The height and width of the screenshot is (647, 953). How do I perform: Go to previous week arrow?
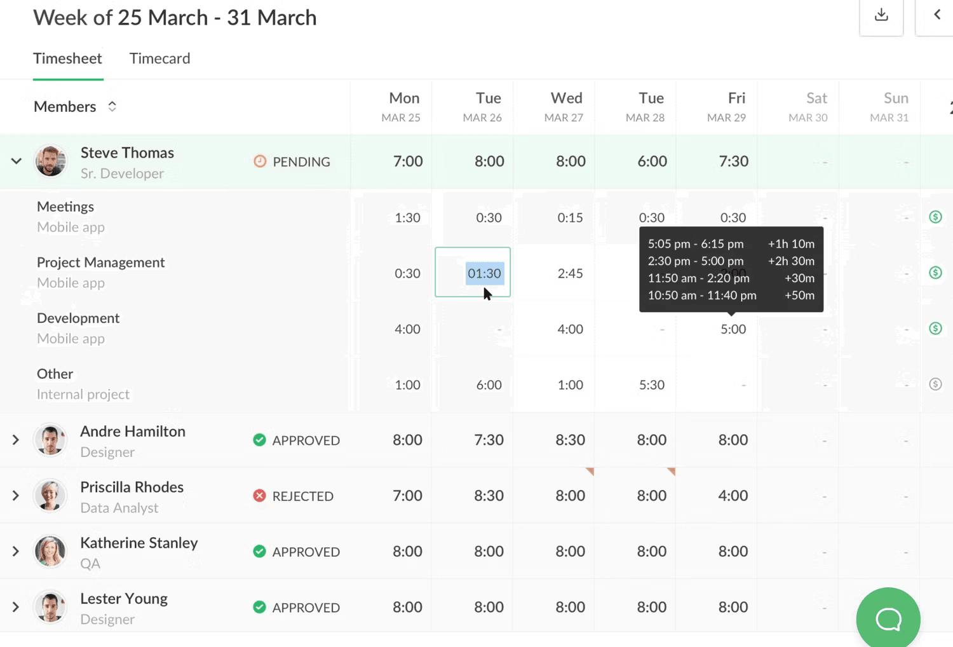[937, 15]
